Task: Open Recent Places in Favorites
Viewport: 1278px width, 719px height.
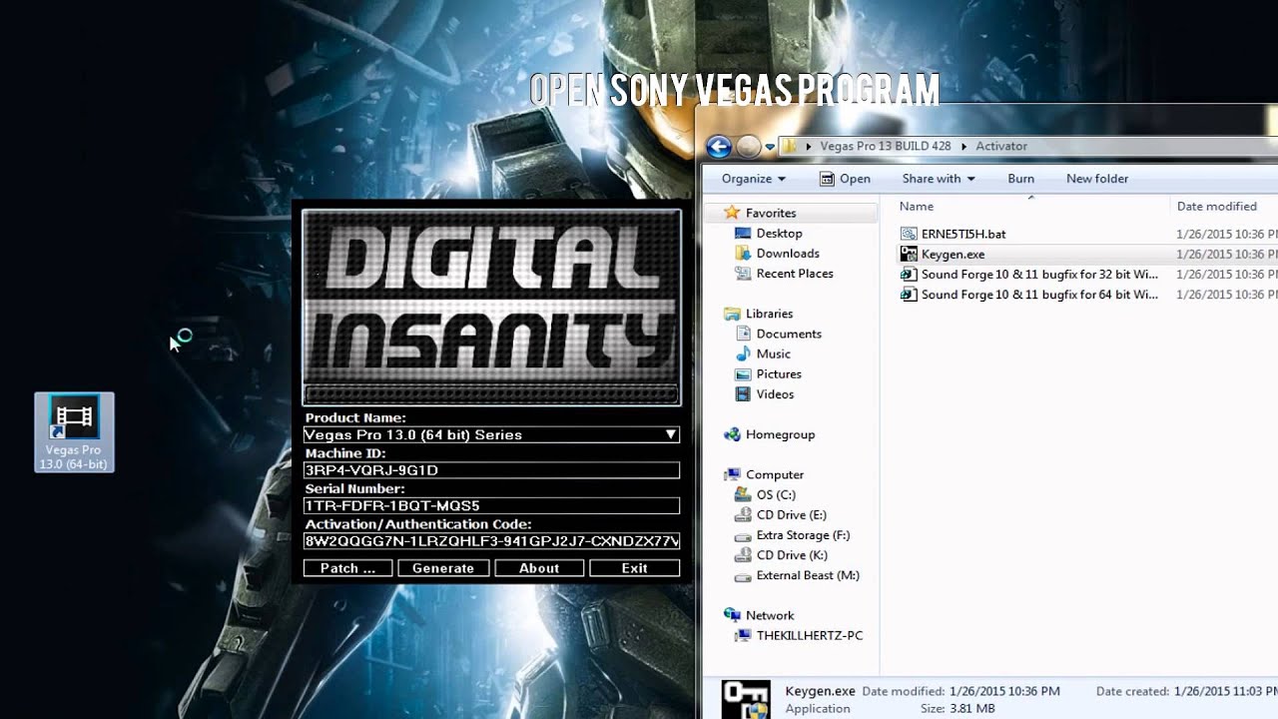Action: pos(795,274)
